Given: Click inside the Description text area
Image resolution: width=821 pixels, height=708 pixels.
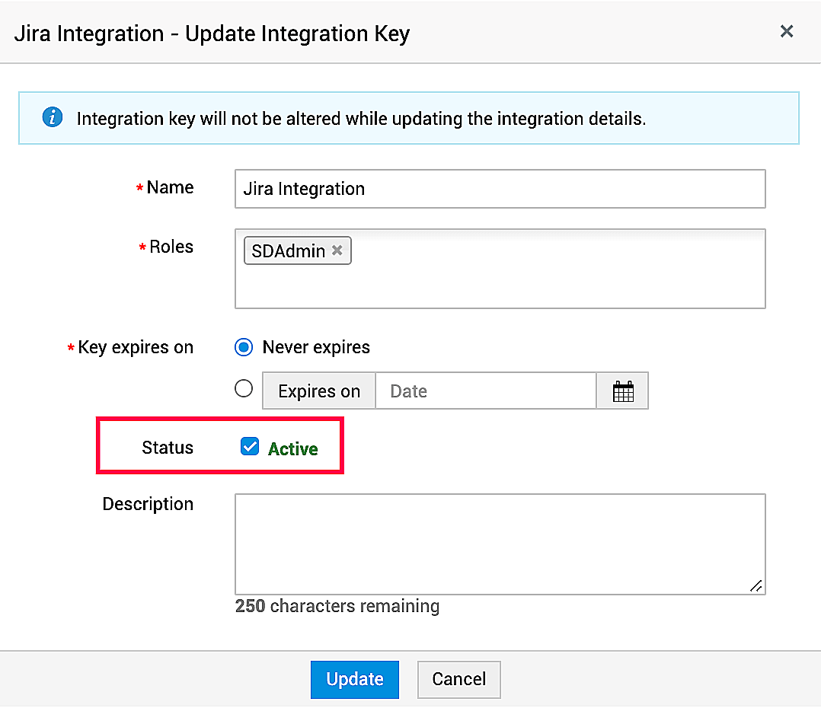Looking at the screenshot, I should coord(499,541).
